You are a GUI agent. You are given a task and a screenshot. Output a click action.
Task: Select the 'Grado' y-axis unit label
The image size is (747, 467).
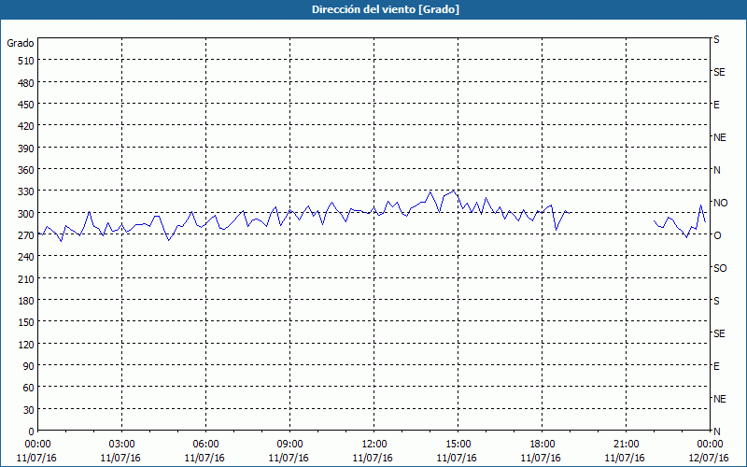pyautogui.click(x=21, y=43)
